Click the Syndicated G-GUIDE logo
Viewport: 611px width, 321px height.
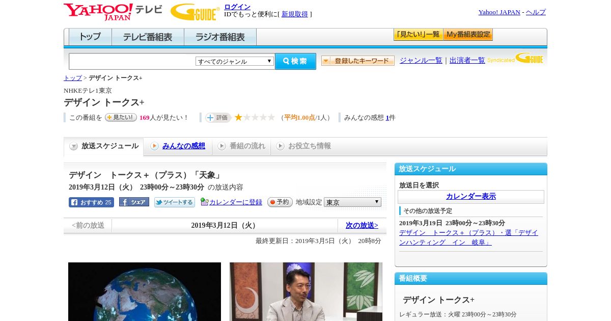tap(515, 59)
